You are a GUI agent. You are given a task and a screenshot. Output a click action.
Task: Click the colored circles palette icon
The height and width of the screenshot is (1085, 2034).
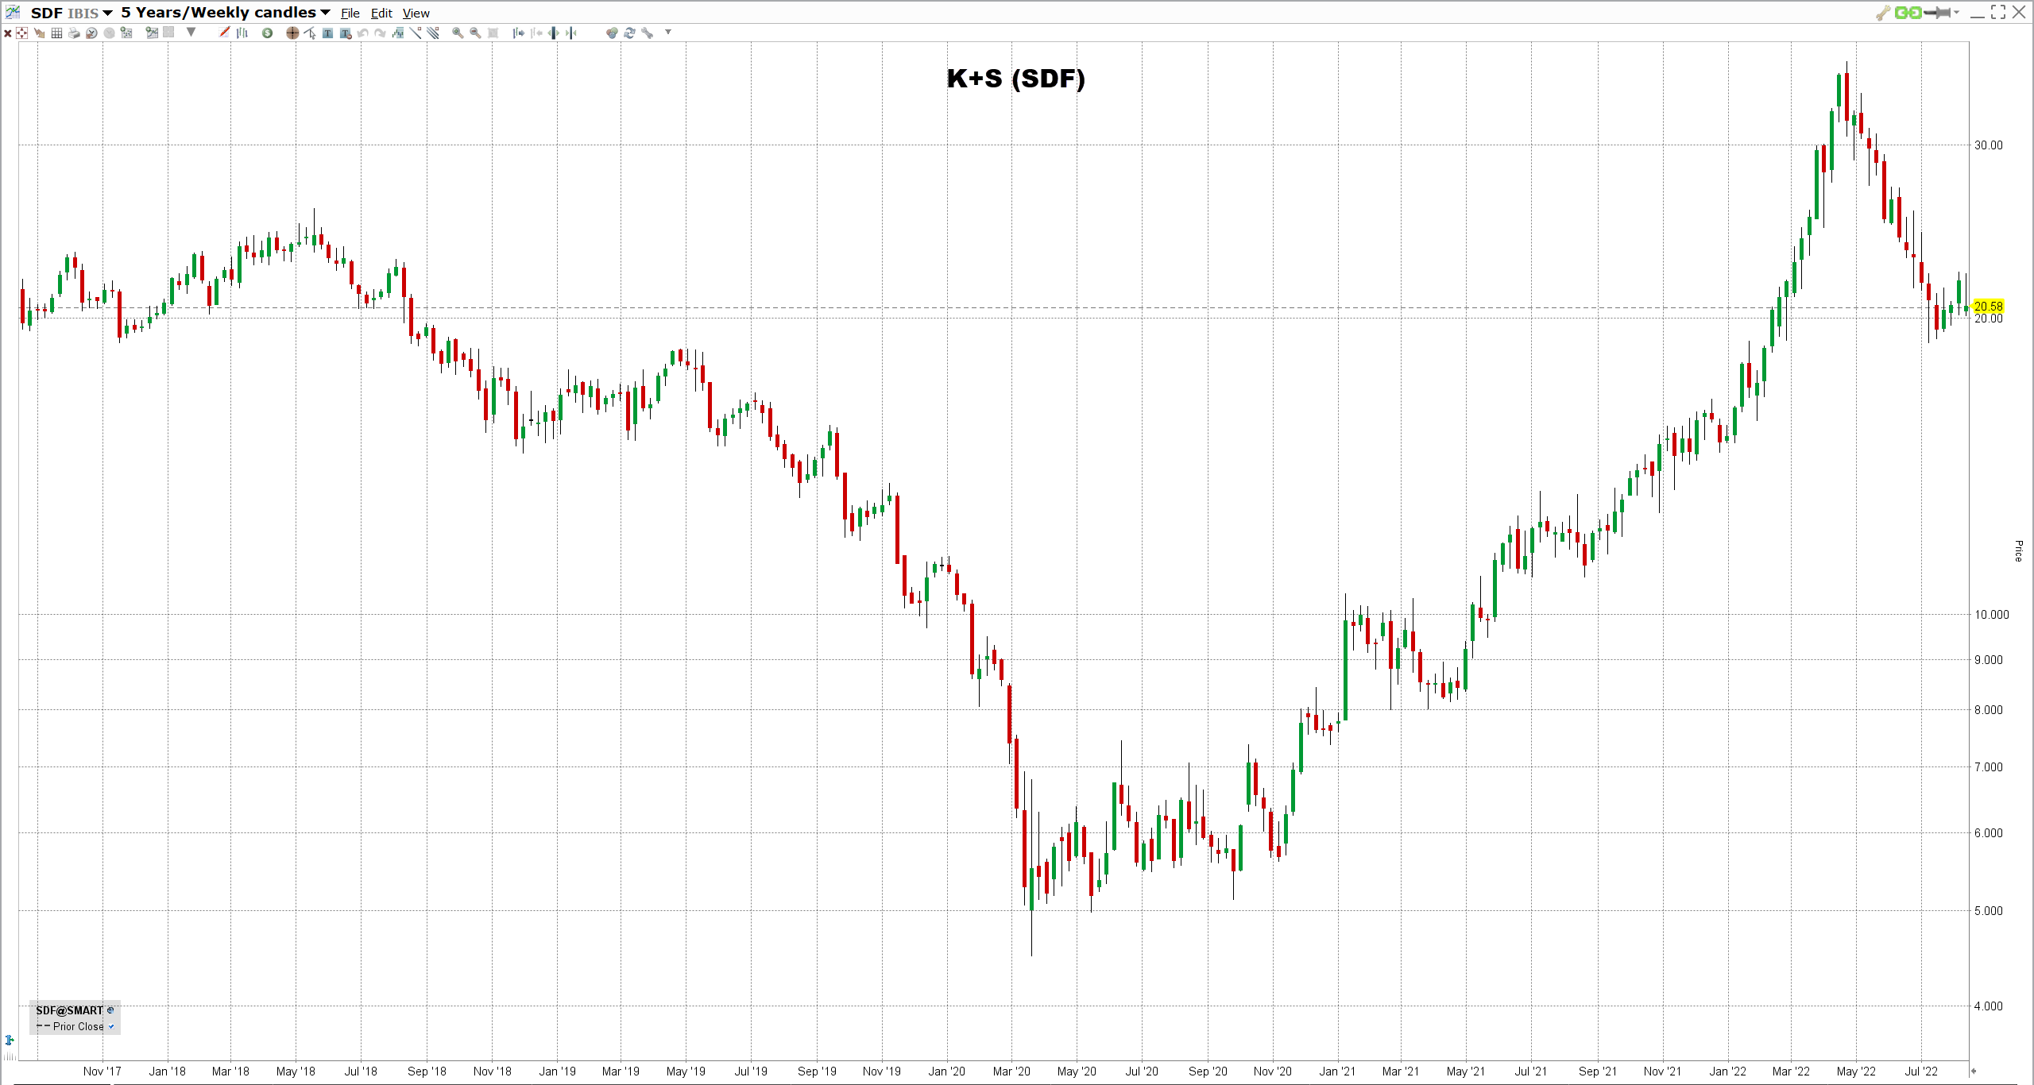[x=612, y=33]
